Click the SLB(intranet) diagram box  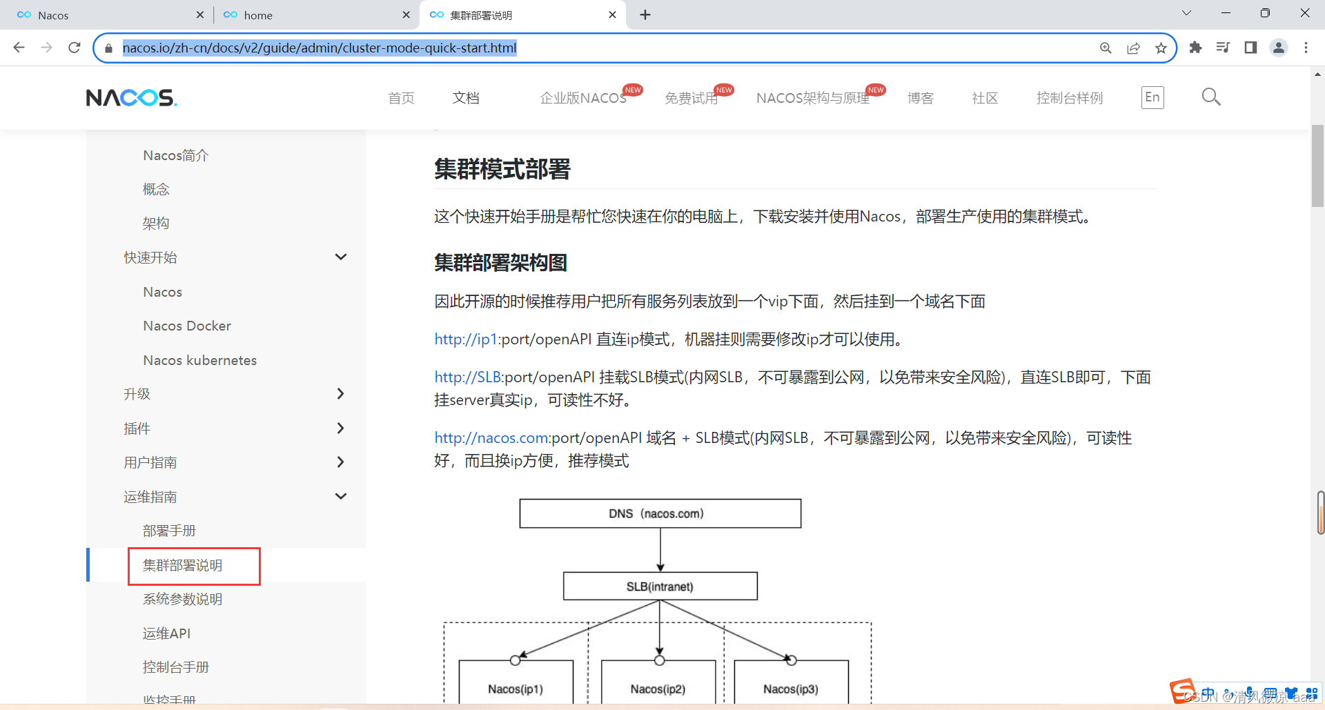coord(660,586)
